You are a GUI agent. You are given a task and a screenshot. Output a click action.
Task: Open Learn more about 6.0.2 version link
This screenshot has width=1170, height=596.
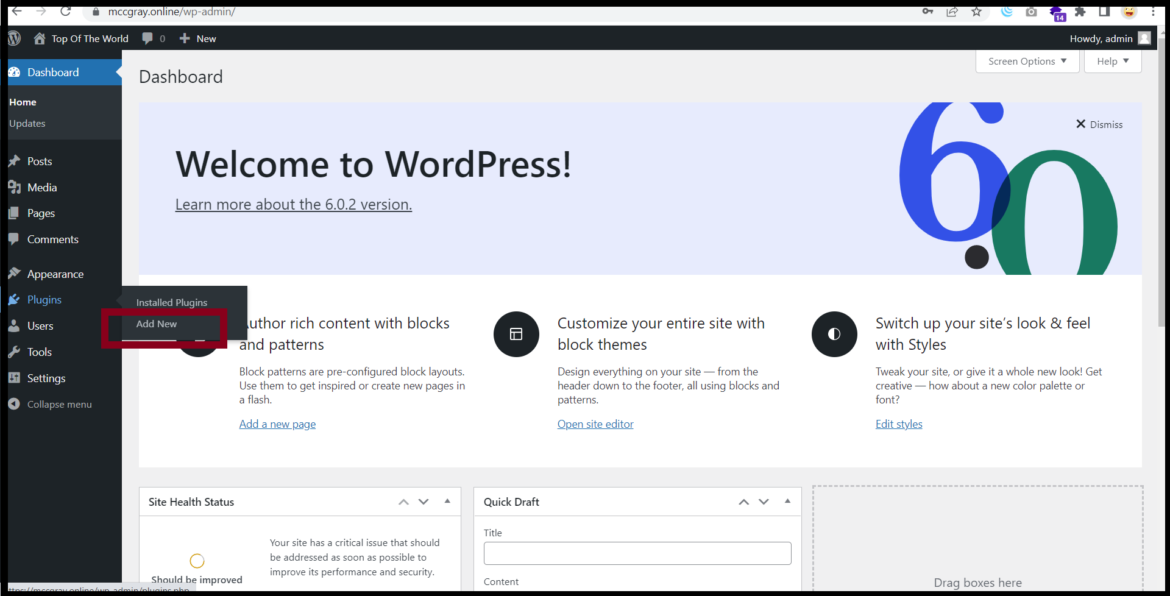(294, 204)
